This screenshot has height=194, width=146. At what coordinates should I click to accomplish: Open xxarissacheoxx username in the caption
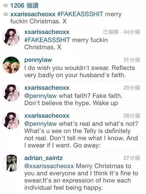tap(33, 14)
